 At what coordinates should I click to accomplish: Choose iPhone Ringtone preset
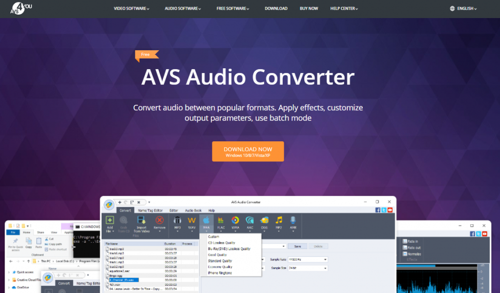coord(220,273)
